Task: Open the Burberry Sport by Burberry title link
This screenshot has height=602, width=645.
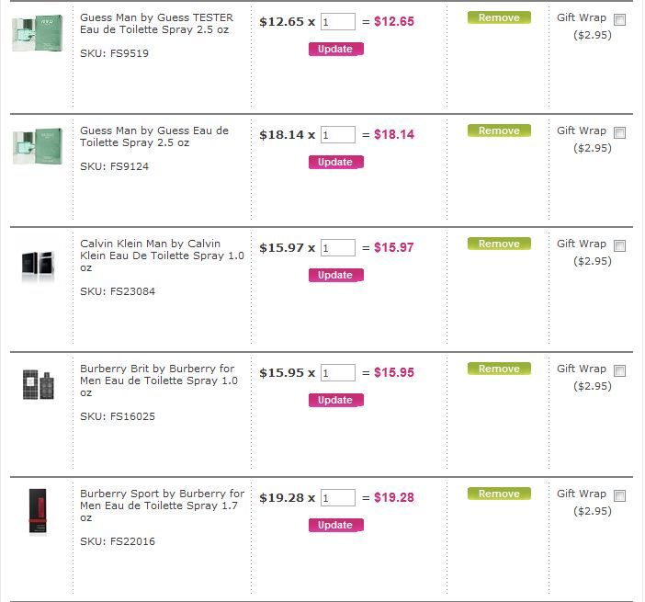Action: pyautogui.click(x=162, y=505)
